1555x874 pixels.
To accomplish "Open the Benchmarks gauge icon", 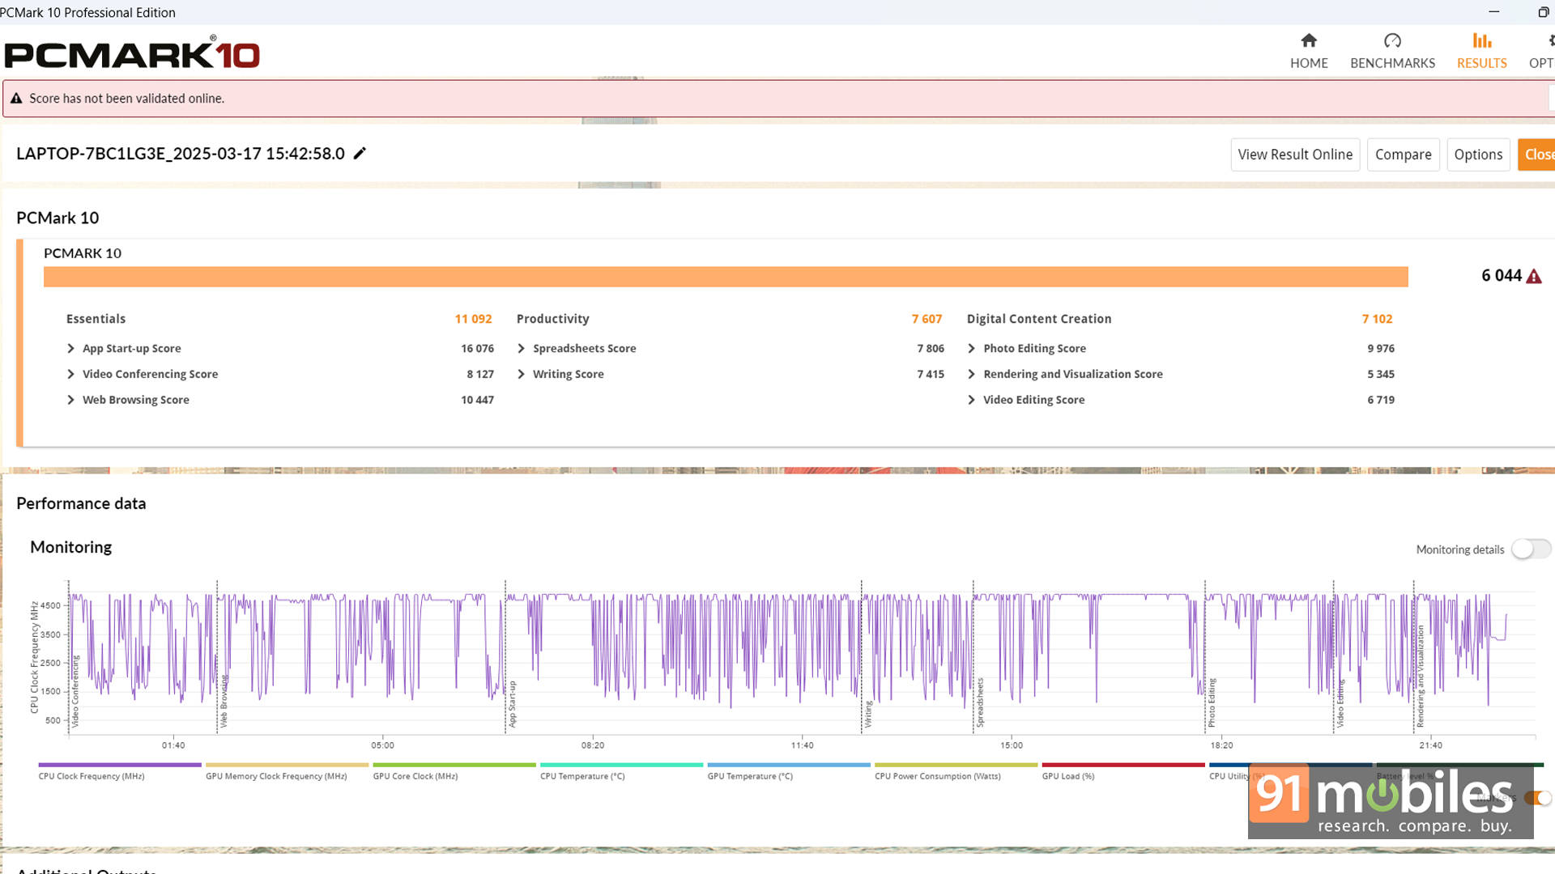I will 1392,40.
